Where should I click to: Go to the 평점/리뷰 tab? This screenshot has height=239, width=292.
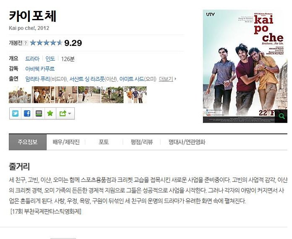pos(142,142)
